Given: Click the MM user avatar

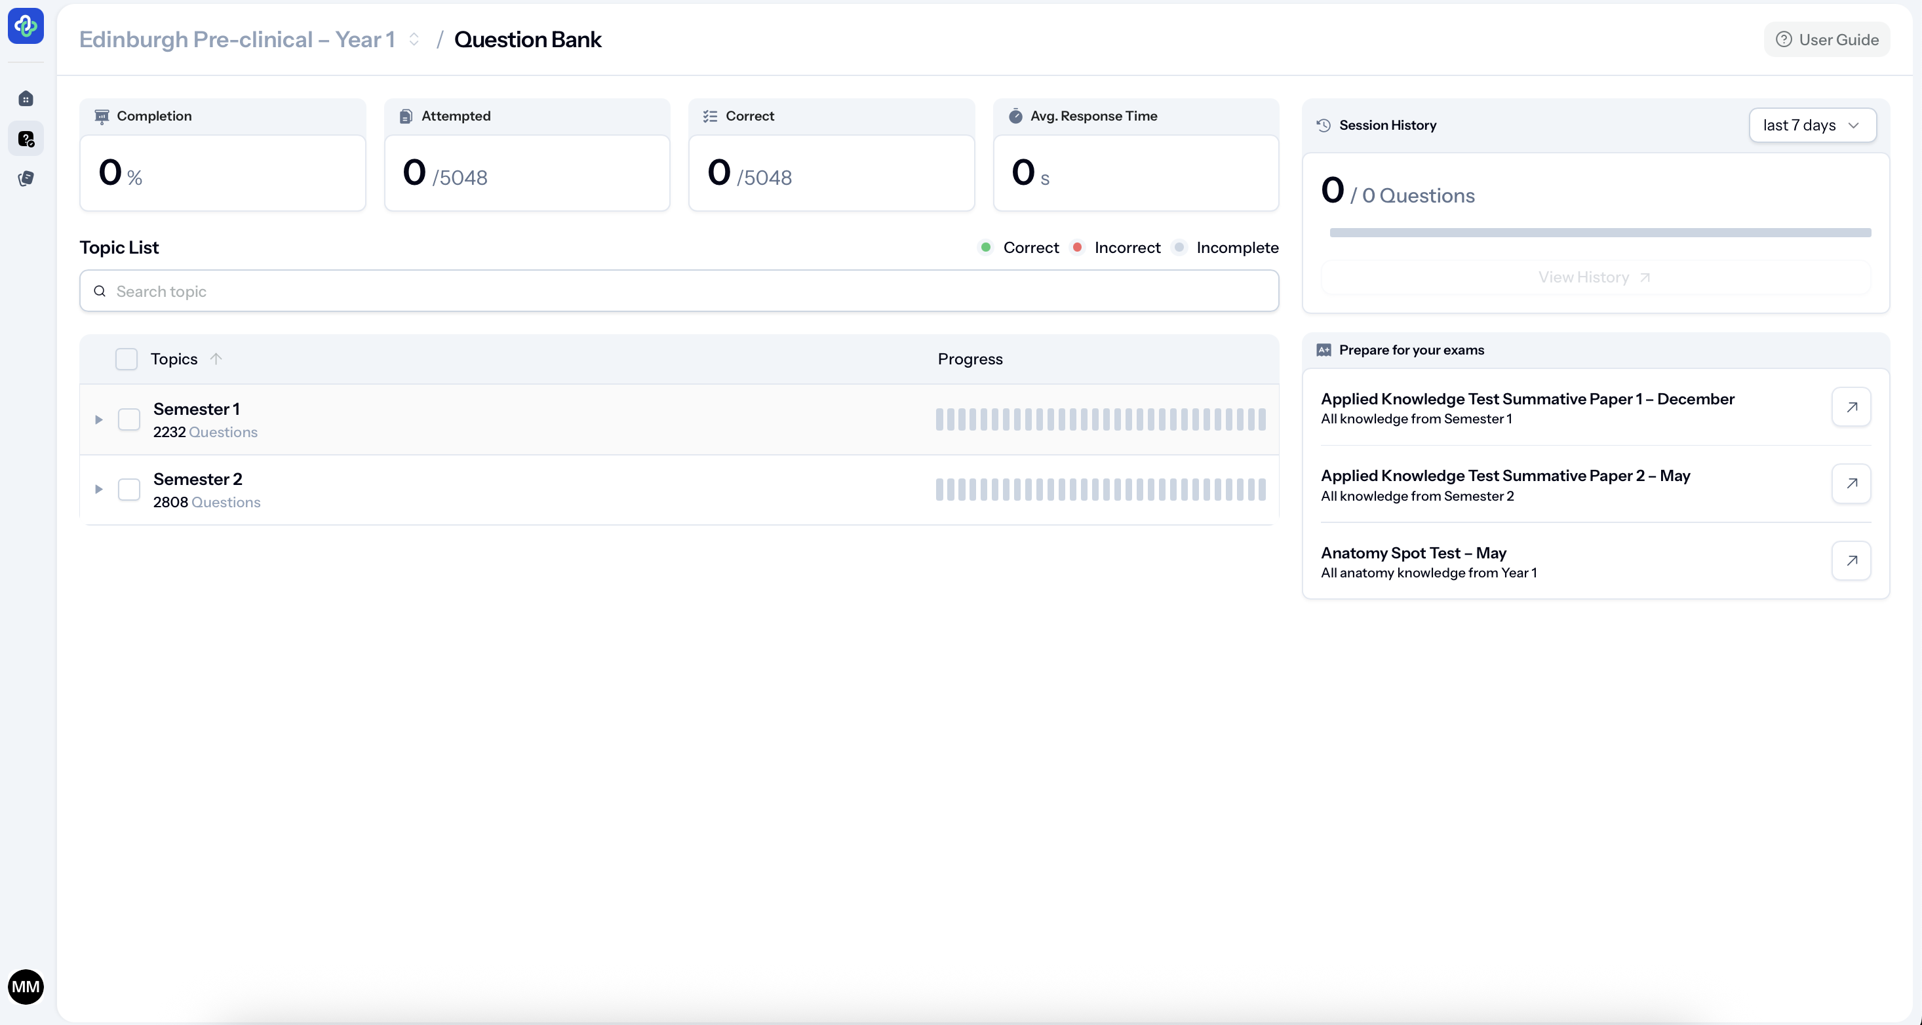Looking at the screenshot, I should pos(26,986).
